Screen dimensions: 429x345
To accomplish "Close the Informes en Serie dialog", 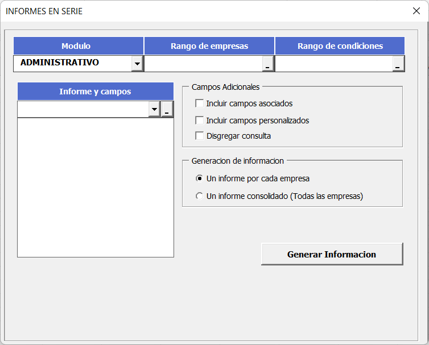I will coord(416,11).
